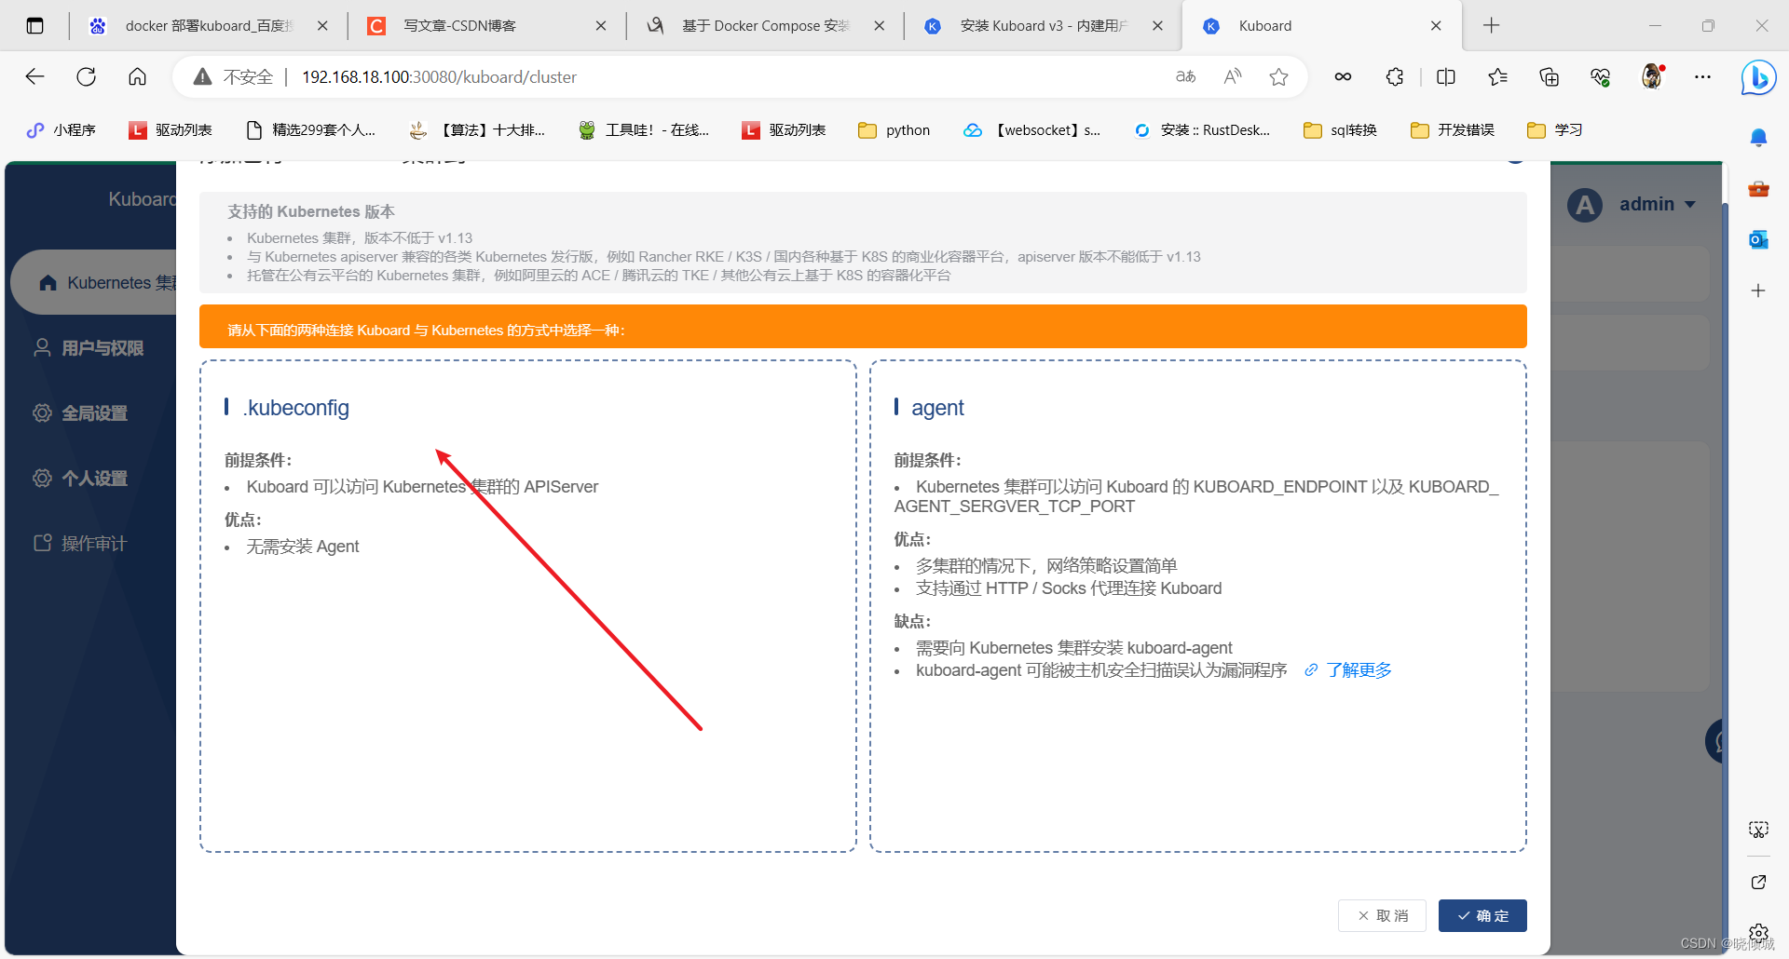
Task: Open the python bookmarks folder
Action: point(894,130)
